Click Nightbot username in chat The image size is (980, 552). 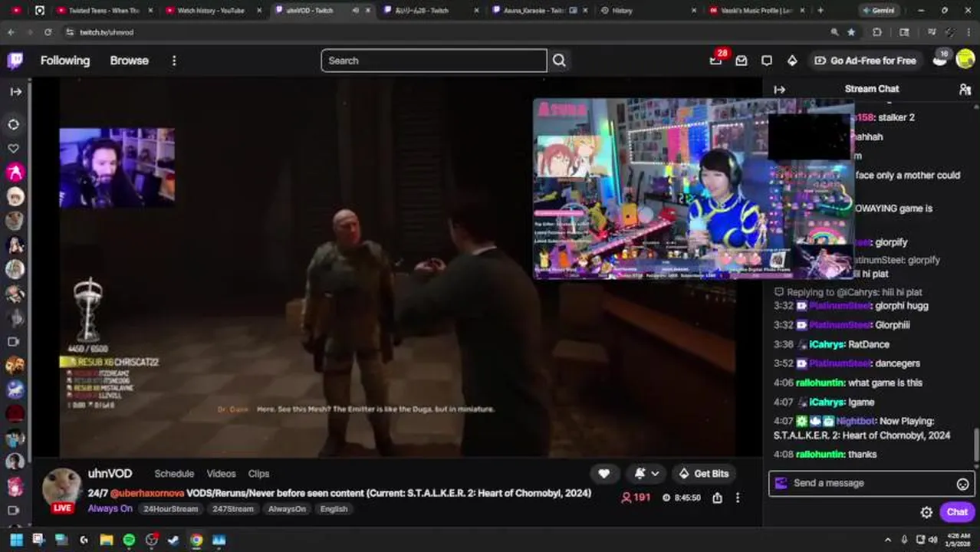point(856,421)
